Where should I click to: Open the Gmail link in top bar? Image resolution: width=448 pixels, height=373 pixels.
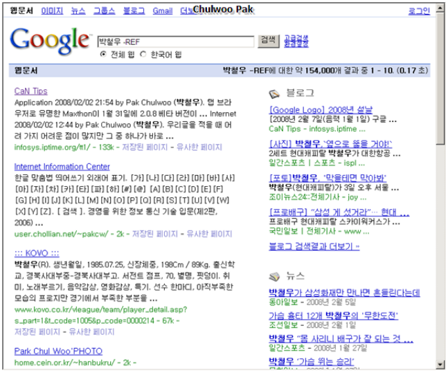pyautogui.click(x=163, y=11)
